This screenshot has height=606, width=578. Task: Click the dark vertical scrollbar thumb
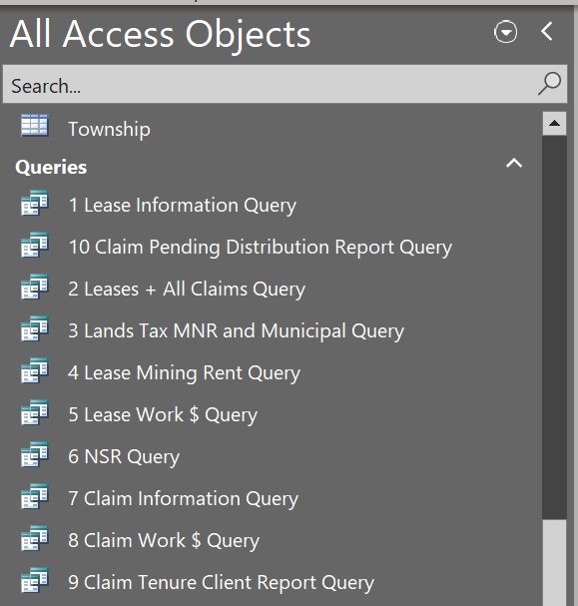554,327
